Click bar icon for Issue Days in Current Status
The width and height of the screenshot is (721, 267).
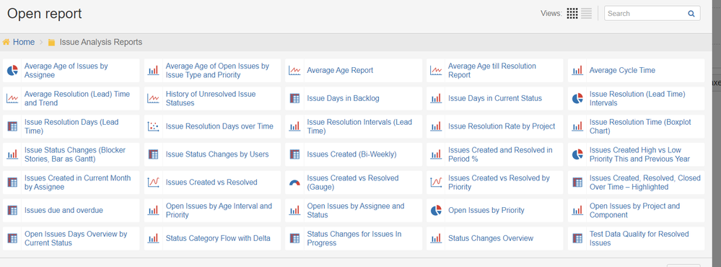[x=435, y=98]
